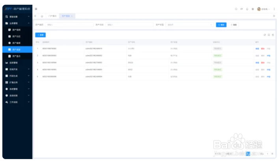Switch to the 门户展示 tab

[x=52, y=16]
